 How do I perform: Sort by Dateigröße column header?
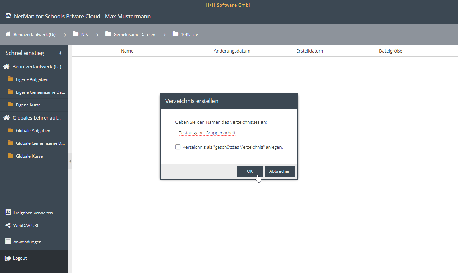click(x=417, y=51)
